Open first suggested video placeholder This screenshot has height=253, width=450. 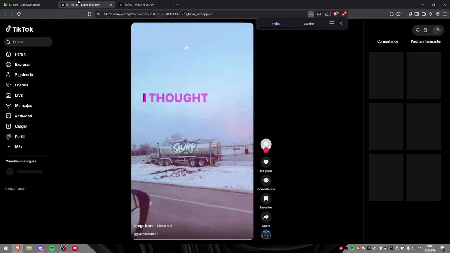[x=386, y=76]
